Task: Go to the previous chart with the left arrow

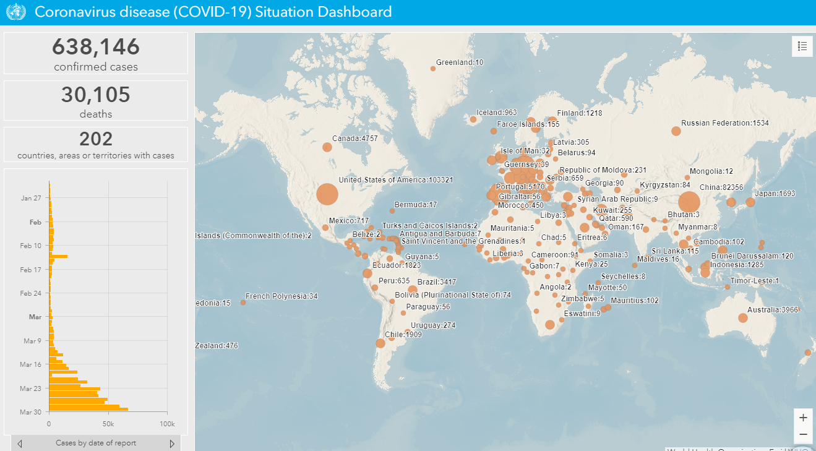Action: coord(19,443)
